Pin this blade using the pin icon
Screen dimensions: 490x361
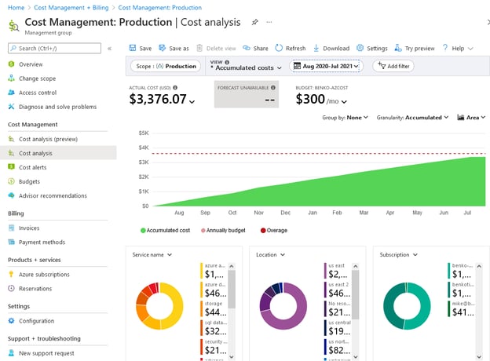click(x=254, y=23)
